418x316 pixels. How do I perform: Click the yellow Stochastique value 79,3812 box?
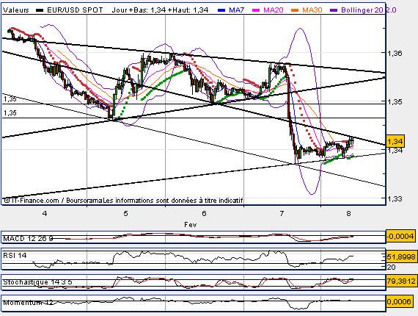[x=401, y=281]
